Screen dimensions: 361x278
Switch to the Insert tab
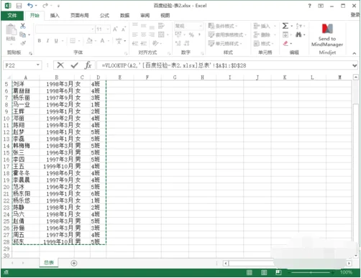pyautogui.click(x=55, y=16)
